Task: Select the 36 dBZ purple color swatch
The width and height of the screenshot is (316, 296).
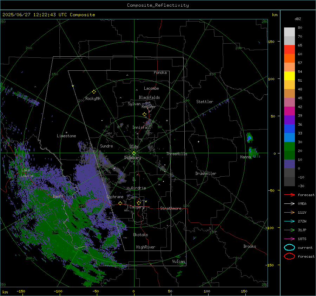Action: coord(289,120)
